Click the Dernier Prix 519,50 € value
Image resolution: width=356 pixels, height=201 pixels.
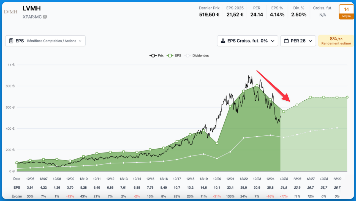[x=209, y=15]
